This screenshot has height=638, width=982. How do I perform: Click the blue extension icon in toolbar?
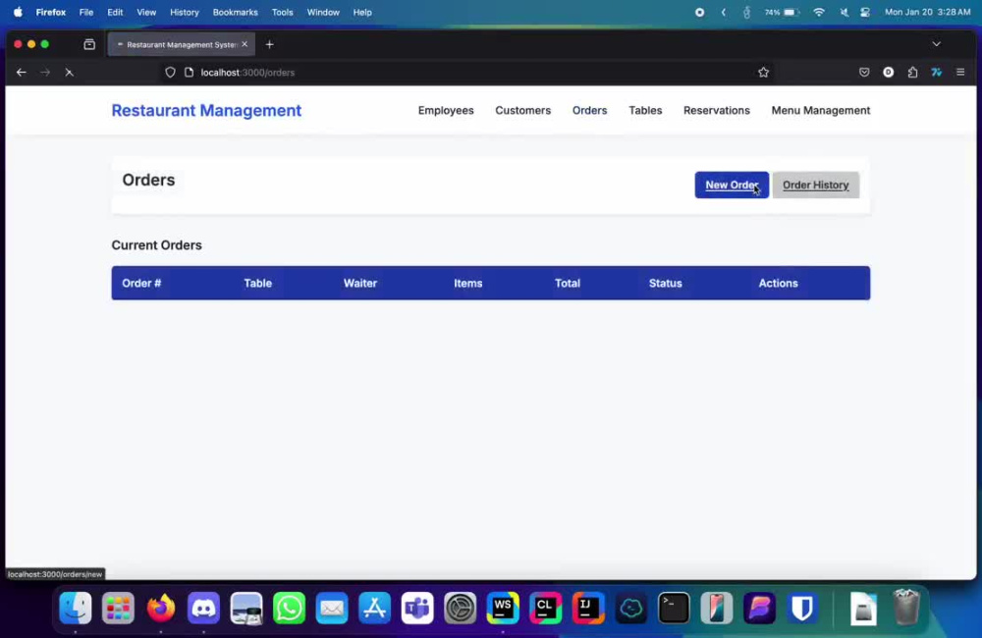[936, 72]
